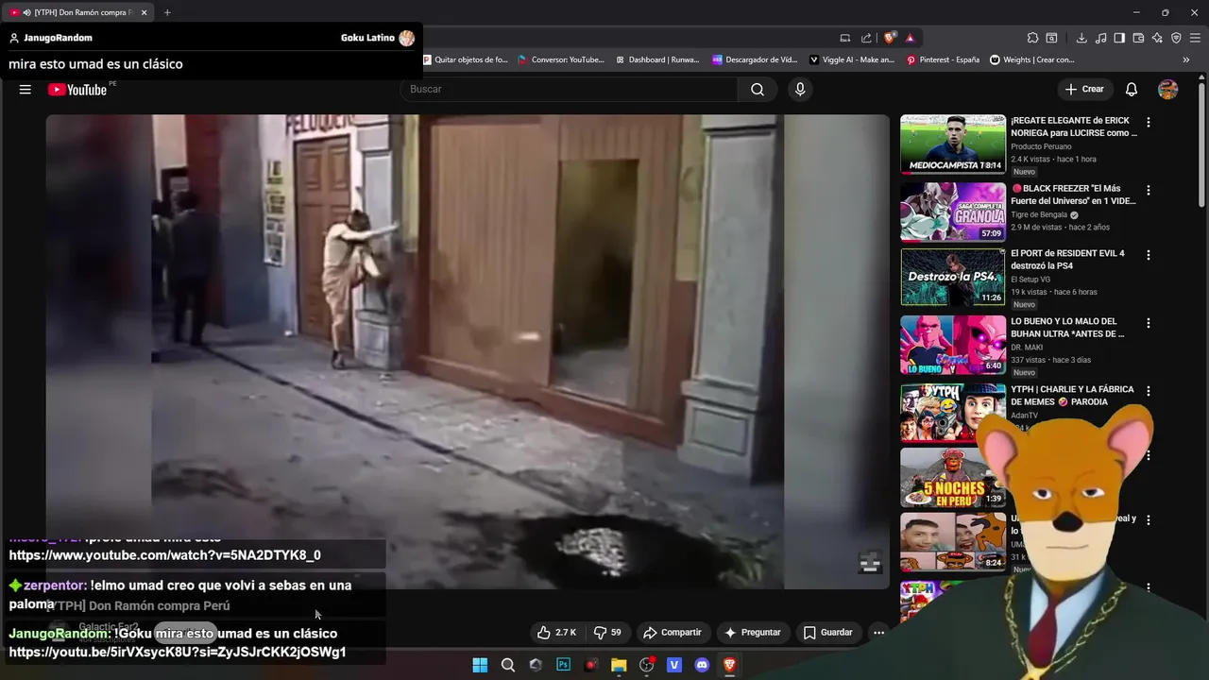The image size is (1209, 680).
Task: Click the cast screen icon in address bar
Action: pyautogui.click(x=845, y=38)
